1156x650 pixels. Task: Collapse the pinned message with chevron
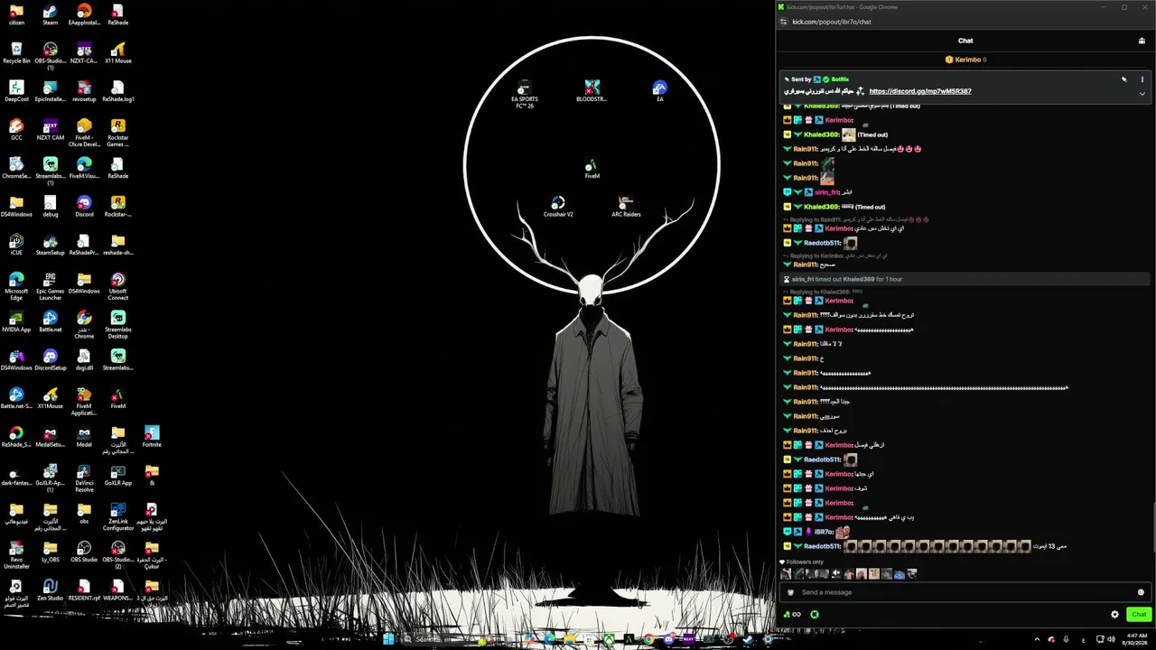pyautogui.click(x=1142, y=93)
